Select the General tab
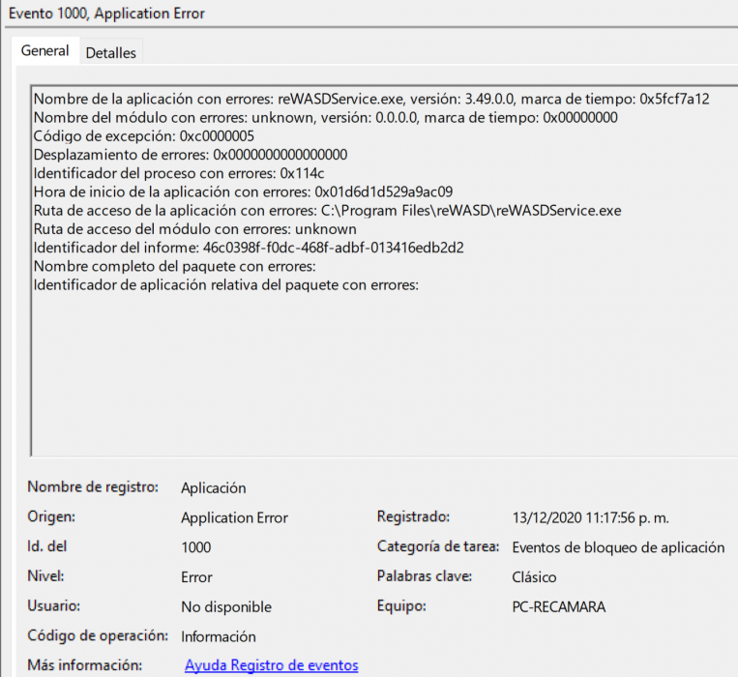 pos(44,51)
